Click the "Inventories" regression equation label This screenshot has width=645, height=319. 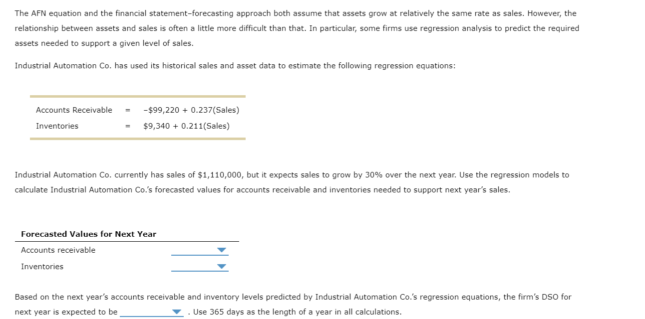[x=57, y=126]
